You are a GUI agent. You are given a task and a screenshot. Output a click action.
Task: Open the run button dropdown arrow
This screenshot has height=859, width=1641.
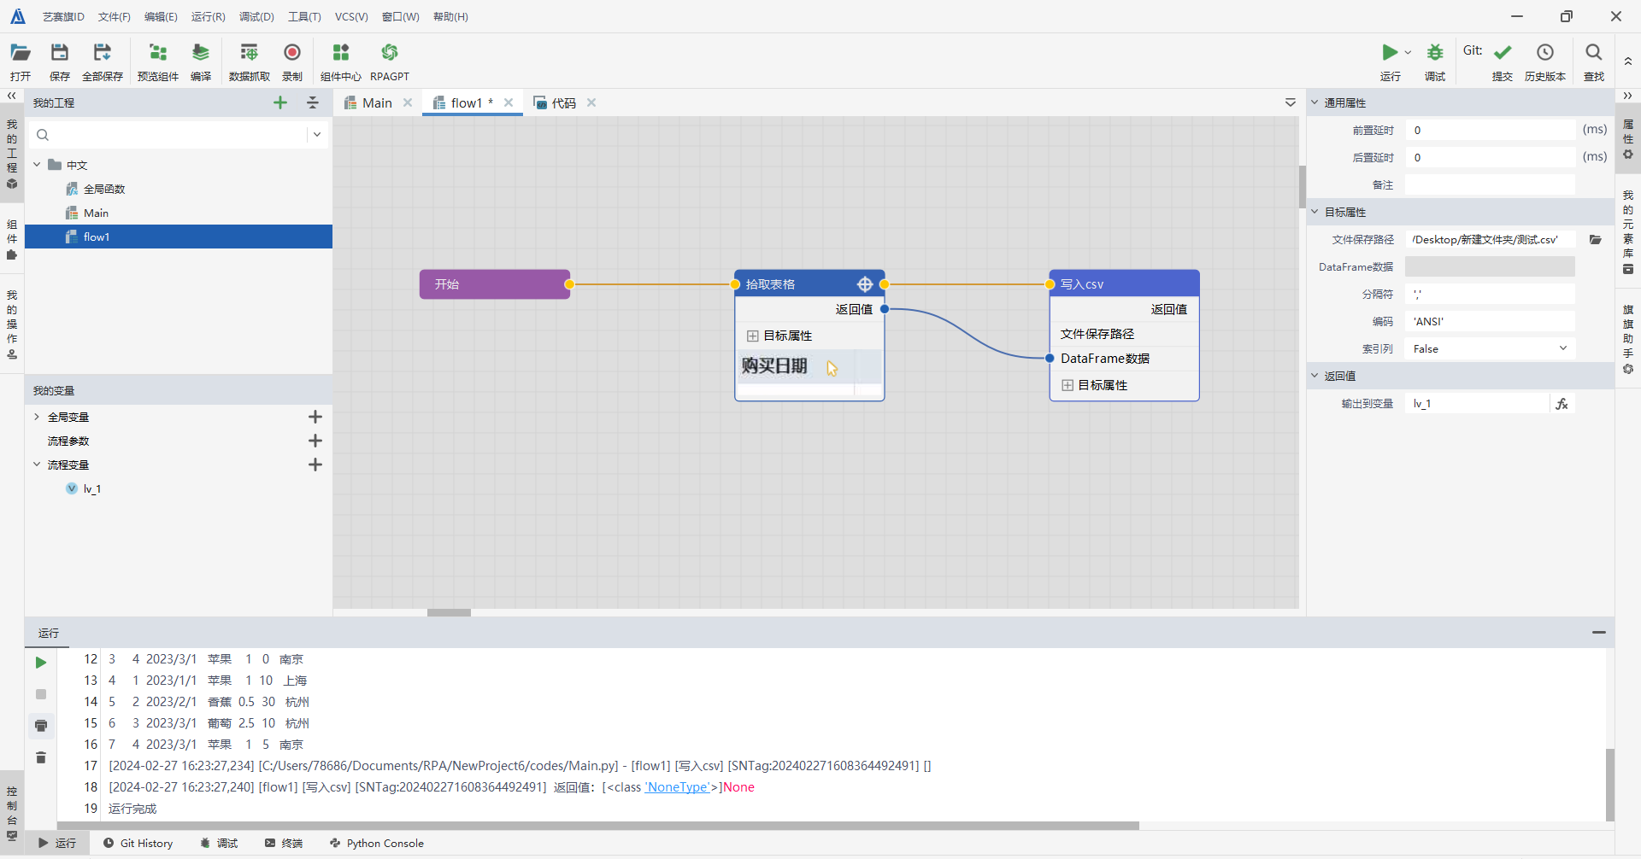(x=1408, y=52)
